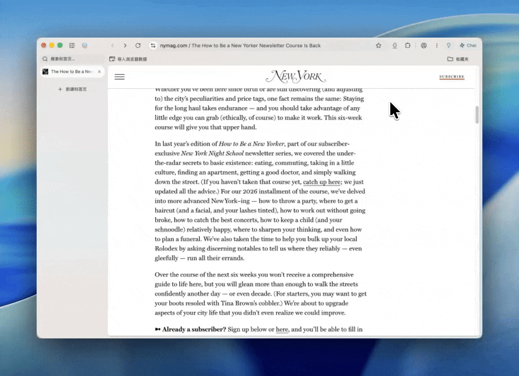519x376 pixels.
Task: Go forward to the next page
Action: coord(125,45)
